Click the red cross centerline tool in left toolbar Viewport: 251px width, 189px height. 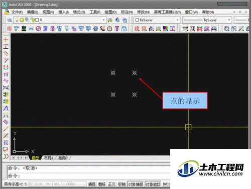click(x=6, y=40)
